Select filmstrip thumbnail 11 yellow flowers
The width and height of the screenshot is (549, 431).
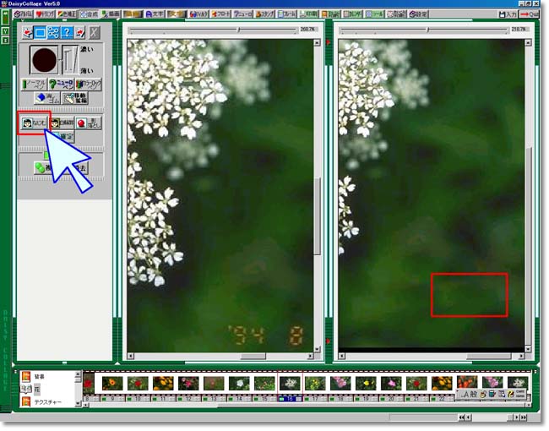[x=163, y=384]
